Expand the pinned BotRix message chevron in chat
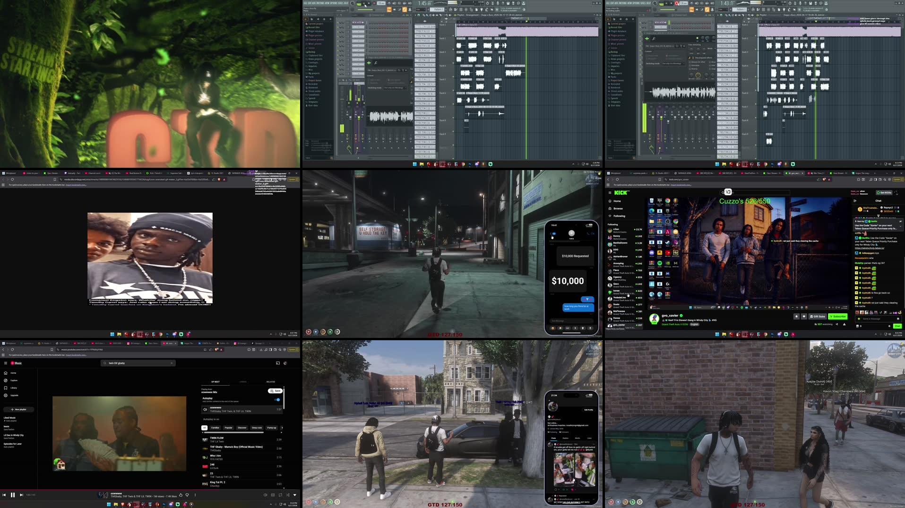 point(900,226)
